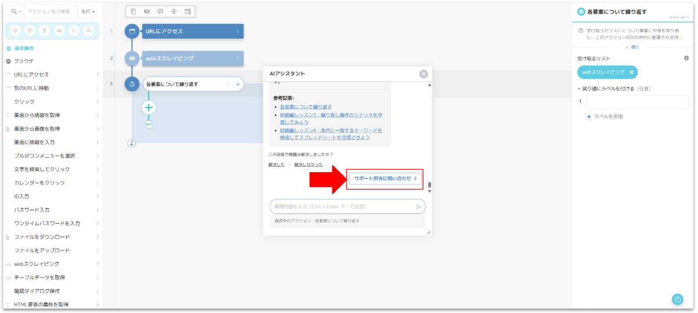This screenshot has height=313, width=698.
Task: Click the return-arrow icon inside loop
Action: coord(149,125)
